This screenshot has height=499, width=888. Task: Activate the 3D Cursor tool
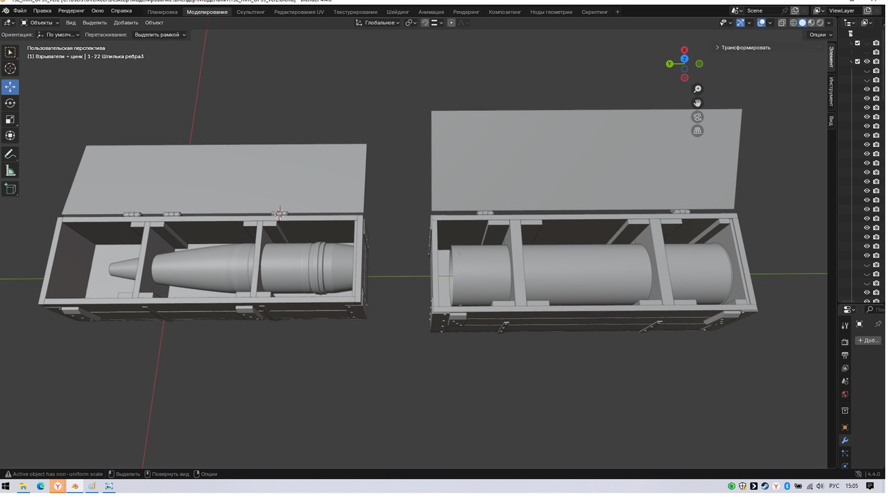[10, 68]
